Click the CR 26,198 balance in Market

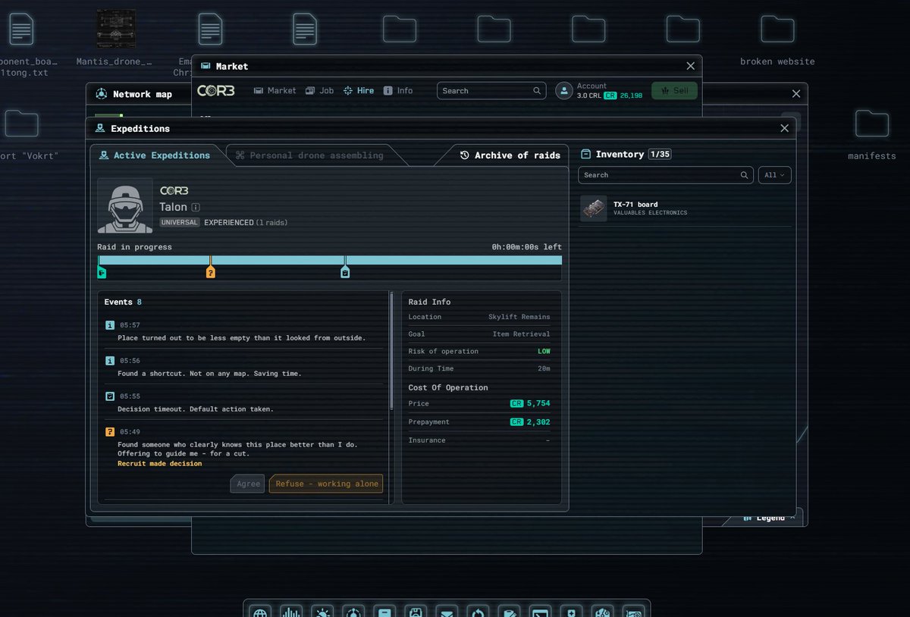click(x=623, y=96)
